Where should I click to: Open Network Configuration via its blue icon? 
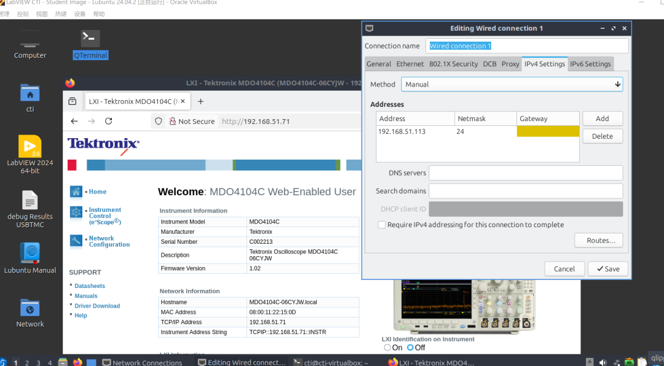tap(76, 239)
